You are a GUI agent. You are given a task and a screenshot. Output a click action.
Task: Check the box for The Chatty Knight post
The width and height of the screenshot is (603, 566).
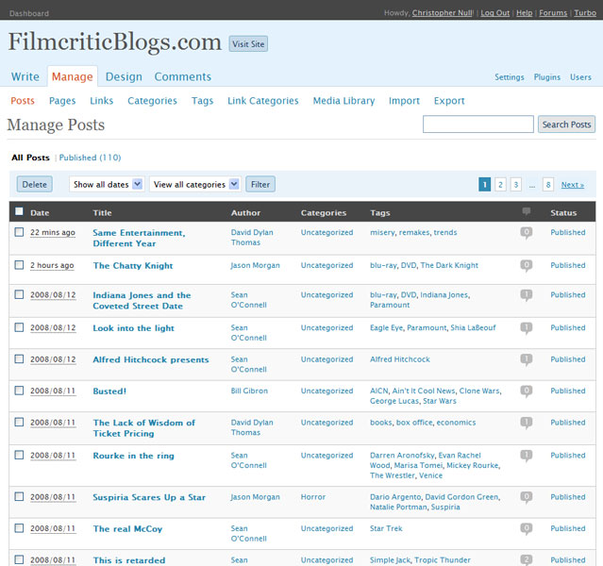coord(19,266)
